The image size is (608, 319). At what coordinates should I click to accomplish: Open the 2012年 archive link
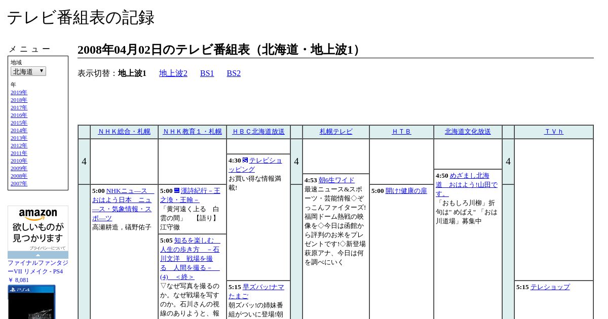pyautogui.click(x=19, y=145)
